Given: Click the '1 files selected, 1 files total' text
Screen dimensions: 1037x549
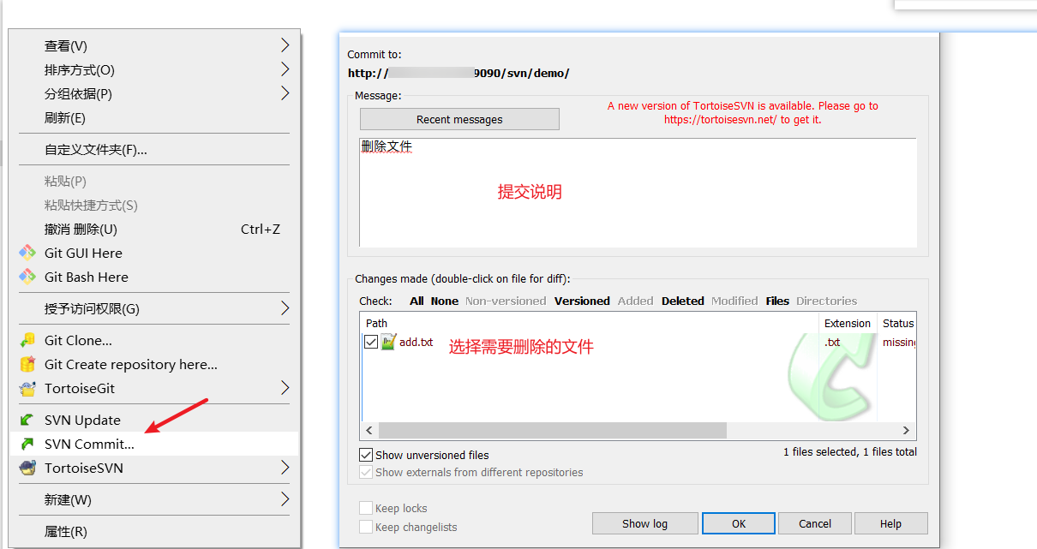Looking at the screenshot, I should point(849,451).
